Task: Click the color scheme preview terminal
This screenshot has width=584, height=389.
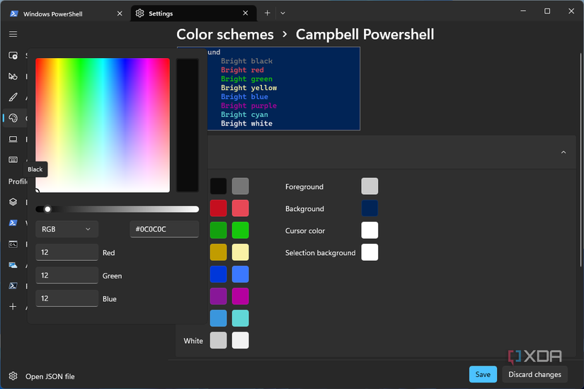Action: point(283,89)
